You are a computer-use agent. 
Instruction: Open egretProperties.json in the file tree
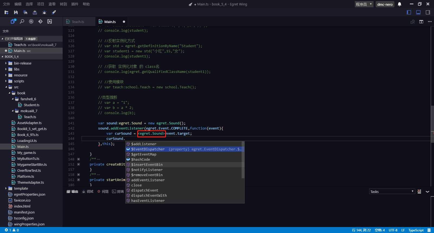click(x=30, y=194)
